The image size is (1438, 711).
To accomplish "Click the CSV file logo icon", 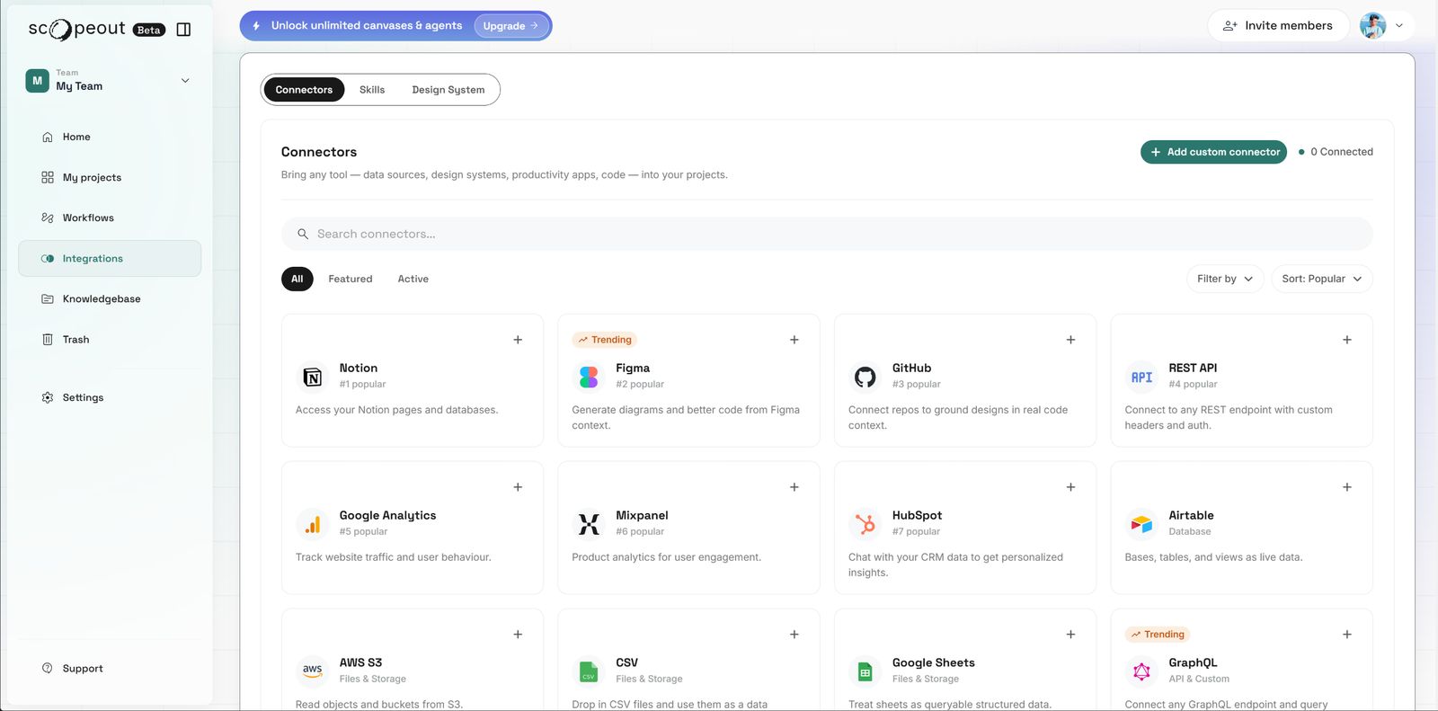I will click(589, 671).
